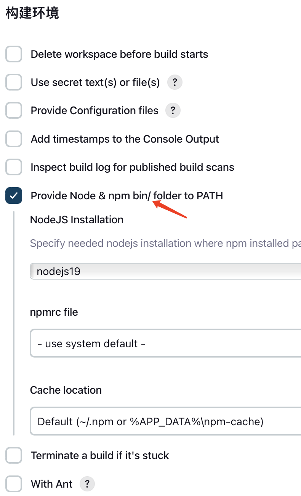
Task: Click the Cache location label
Action: [66, 390]
